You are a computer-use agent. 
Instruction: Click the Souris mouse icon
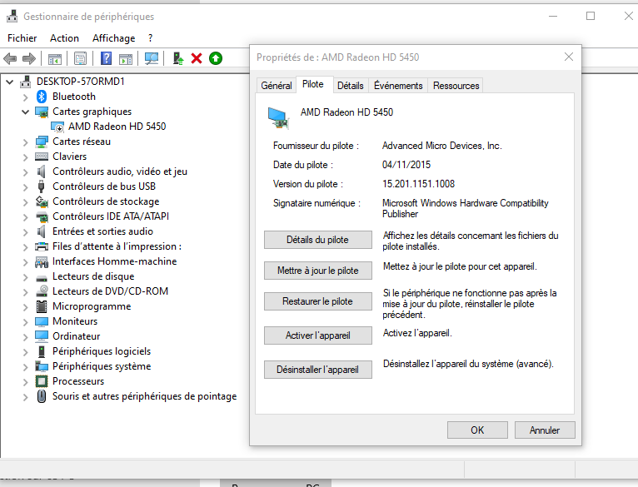(x=42, y=396)
